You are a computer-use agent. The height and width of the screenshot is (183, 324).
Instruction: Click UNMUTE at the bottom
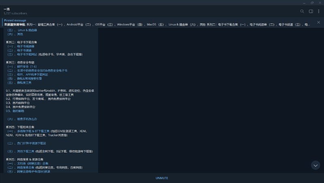(162, 178)
